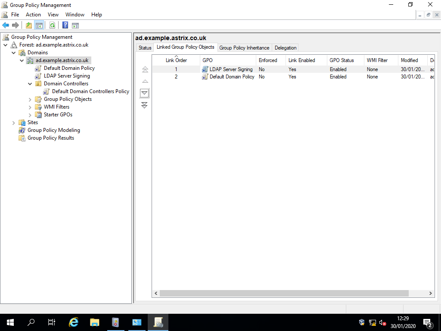Expand the WMI Filters node
The height and width of the screenshot is (331, 441).
click(29, 106)
